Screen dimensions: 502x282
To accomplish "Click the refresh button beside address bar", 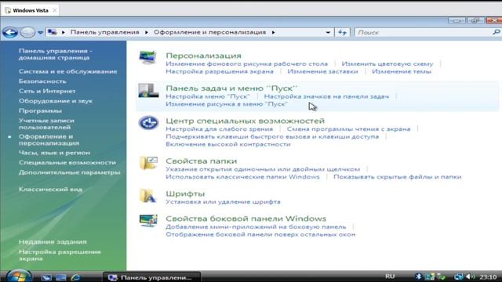I will click(342, 32).
